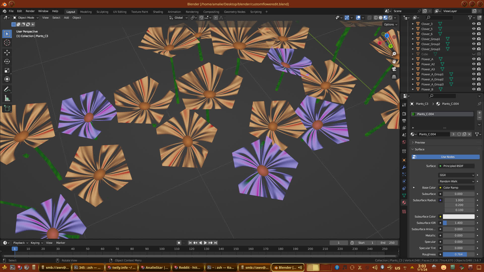Select the Scale tool
Image resolution: width=484 pixels, height=272 pixels.
(7, 71)
